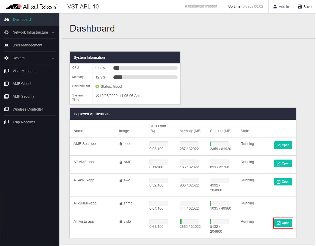Select AMF Security in the sidebar
316x246 pixels.
[23, 96]
